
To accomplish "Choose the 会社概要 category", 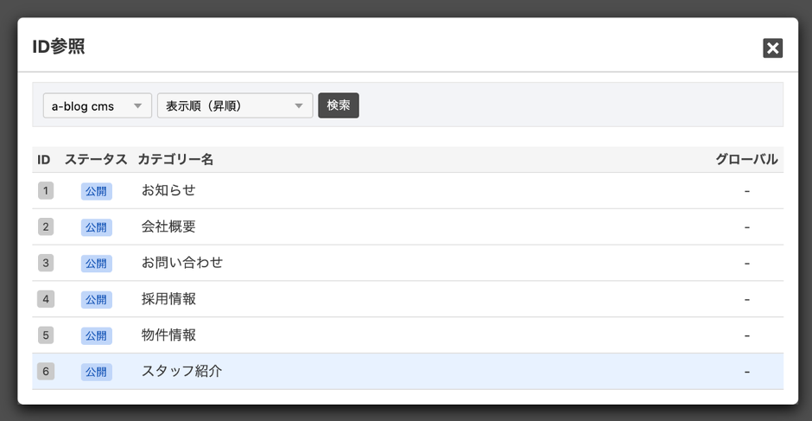I will click(x=168, y=226).
